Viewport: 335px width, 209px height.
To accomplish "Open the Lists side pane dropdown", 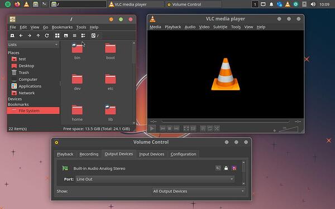I will [x=33, y=45].
